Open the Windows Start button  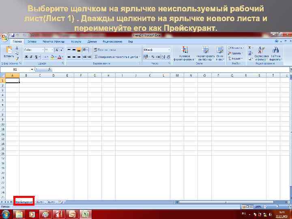[x=5, y=215]
